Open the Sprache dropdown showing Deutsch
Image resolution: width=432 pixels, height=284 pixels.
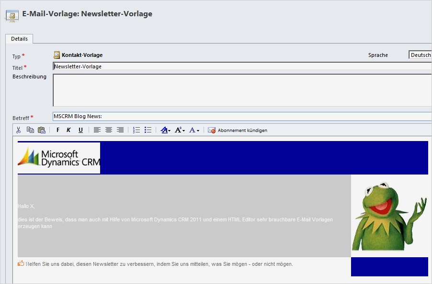[x=420, y=55]
